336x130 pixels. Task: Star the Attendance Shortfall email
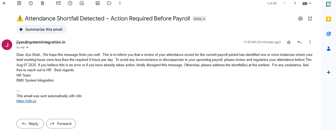pos(289,42)
